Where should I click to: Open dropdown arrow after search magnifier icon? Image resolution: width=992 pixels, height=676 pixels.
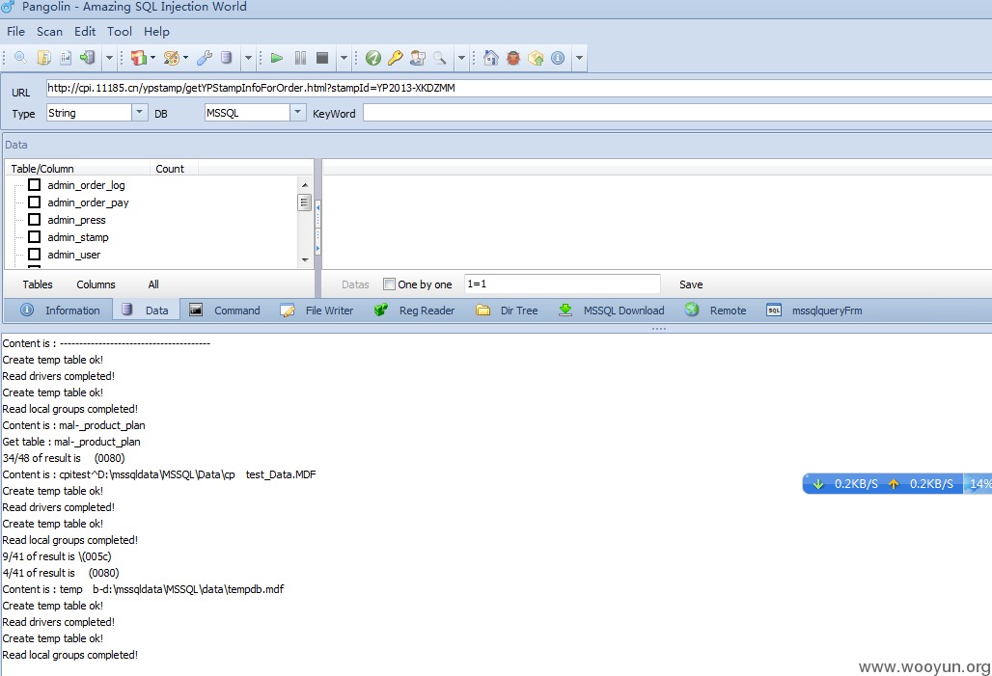click(461, 58)
